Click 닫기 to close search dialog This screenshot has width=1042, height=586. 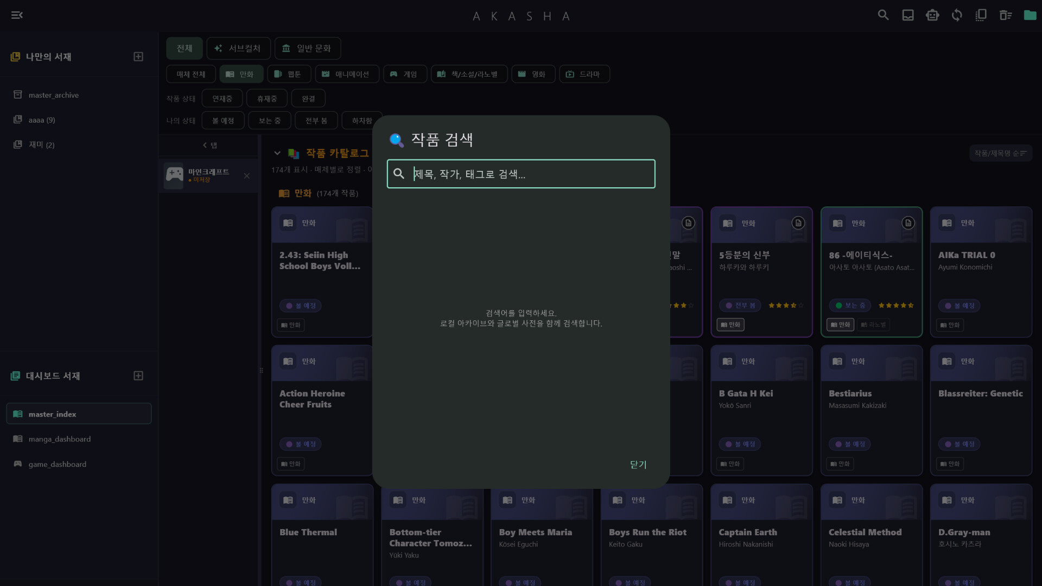click(638, 464)
